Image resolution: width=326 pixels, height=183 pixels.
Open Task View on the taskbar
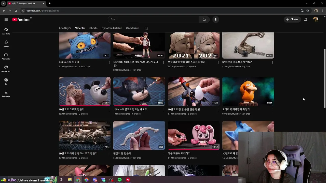[61, 180]
